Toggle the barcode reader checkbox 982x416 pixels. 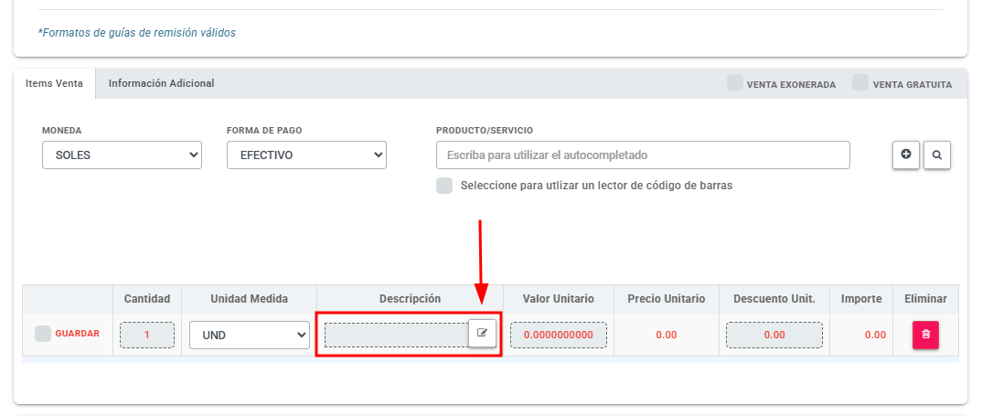444,186
